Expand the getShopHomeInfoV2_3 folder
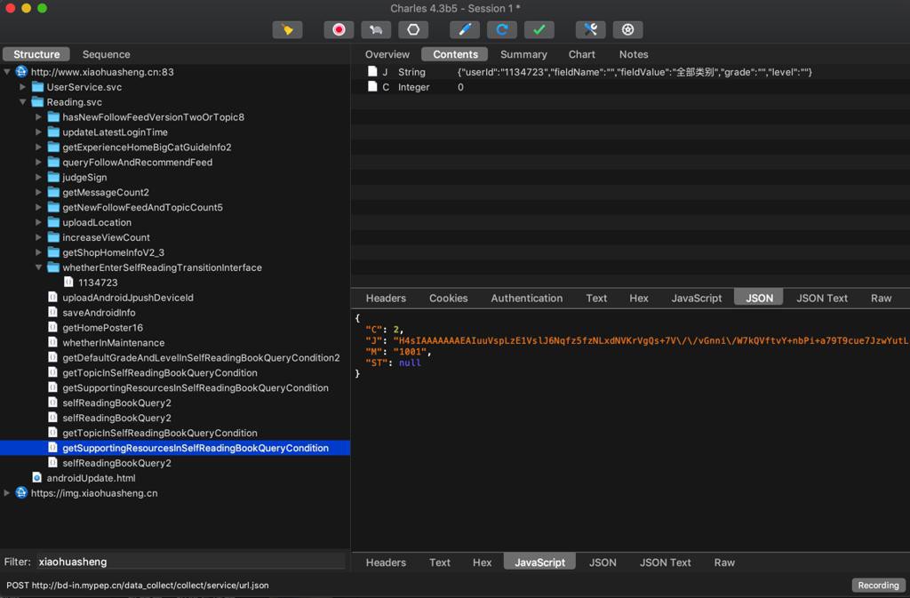This screenshot has width=910, height=598. pos(38,252)
